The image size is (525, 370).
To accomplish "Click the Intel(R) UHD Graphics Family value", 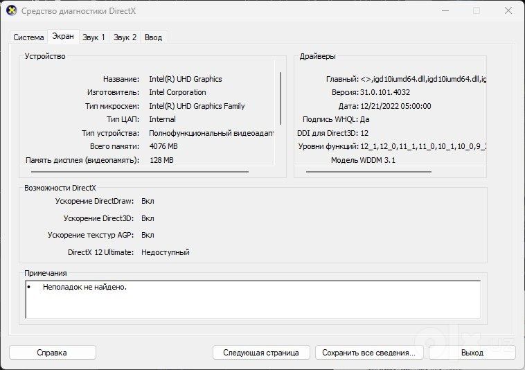I will click(x=197, y=106).
